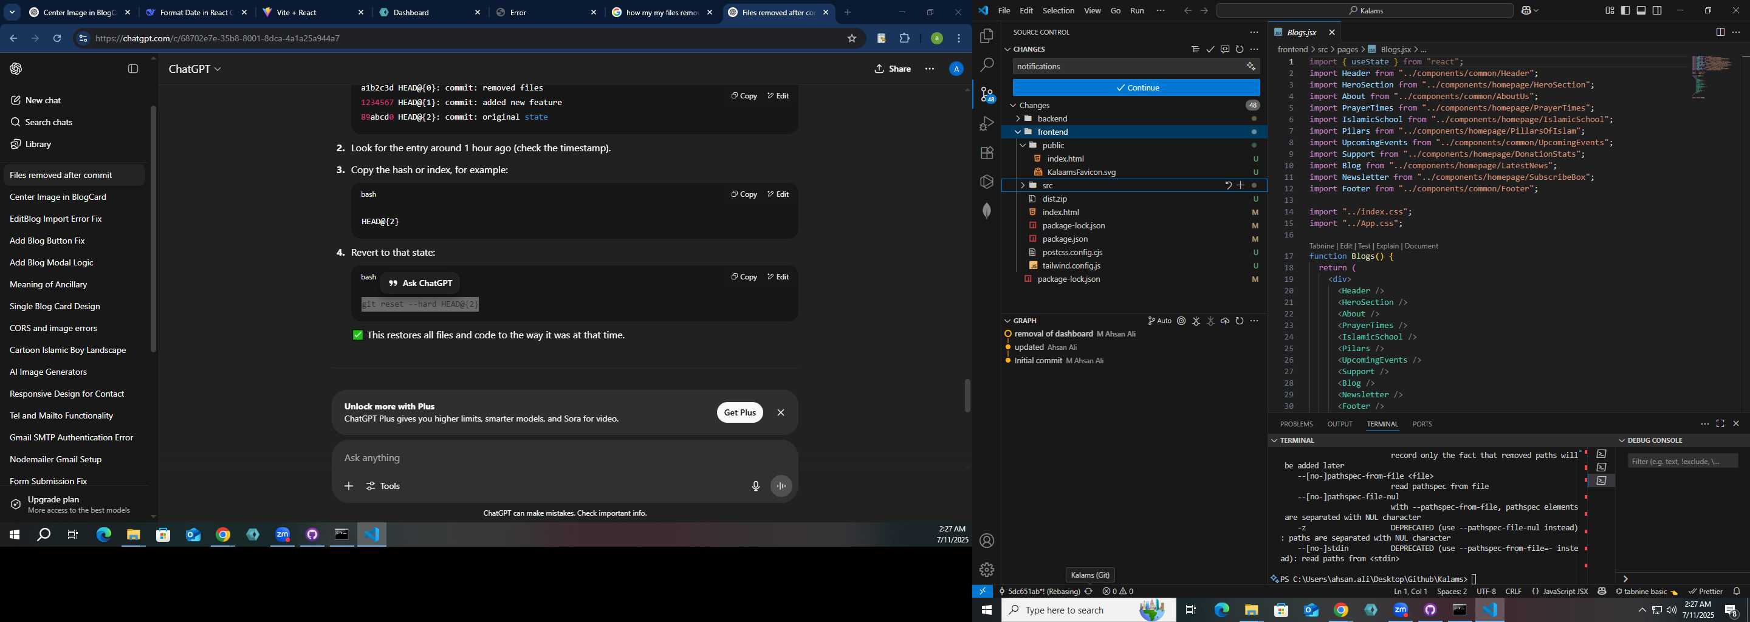This screenshot has width=1750, height=622.
Task: Click the Ask anything chat input
Action: 564,459
